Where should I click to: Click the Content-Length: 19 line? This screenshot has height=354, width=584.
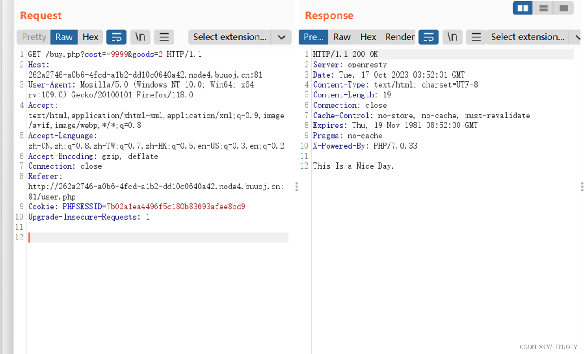352,95
